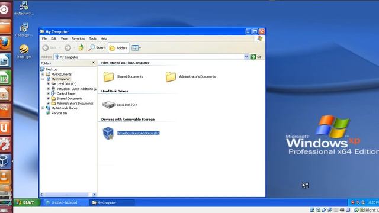The width and height of the screenshot is (379, 213).
Task: Click the Go button
Action: coord(256,57)
